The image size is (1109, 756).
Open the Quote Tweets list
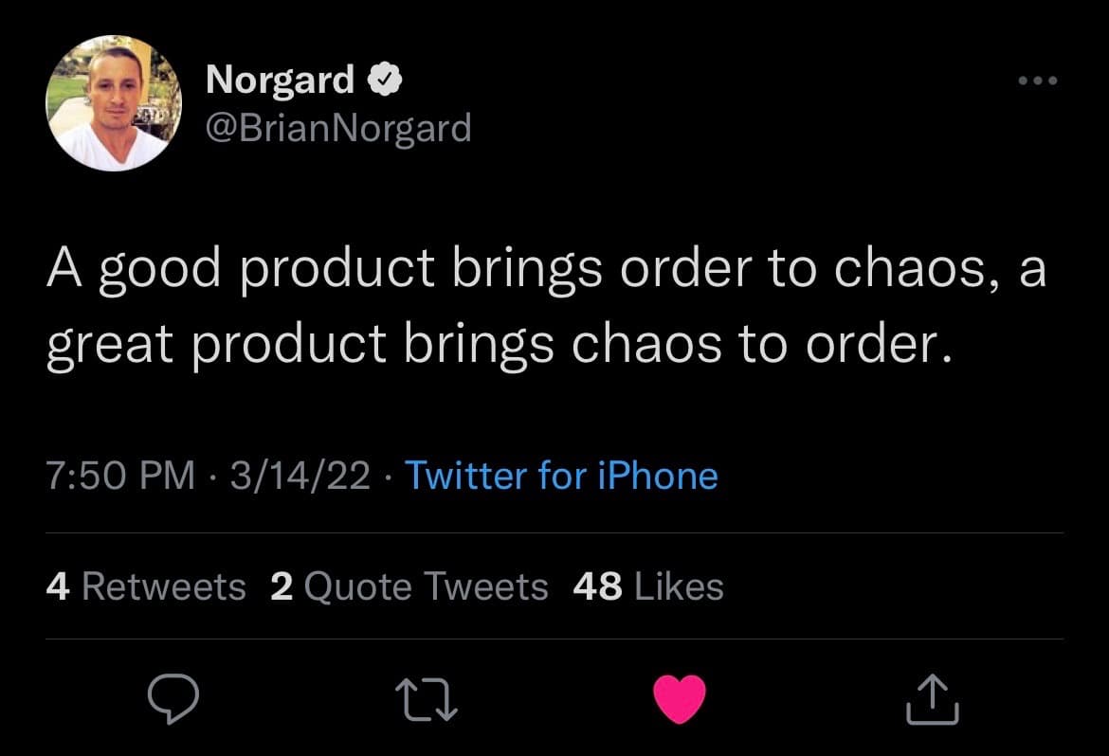426,586
